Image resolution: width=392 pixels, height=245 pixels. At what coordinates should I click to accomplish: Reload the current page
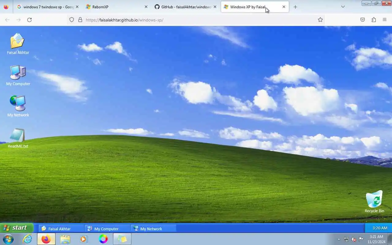(x=29, y=20)
